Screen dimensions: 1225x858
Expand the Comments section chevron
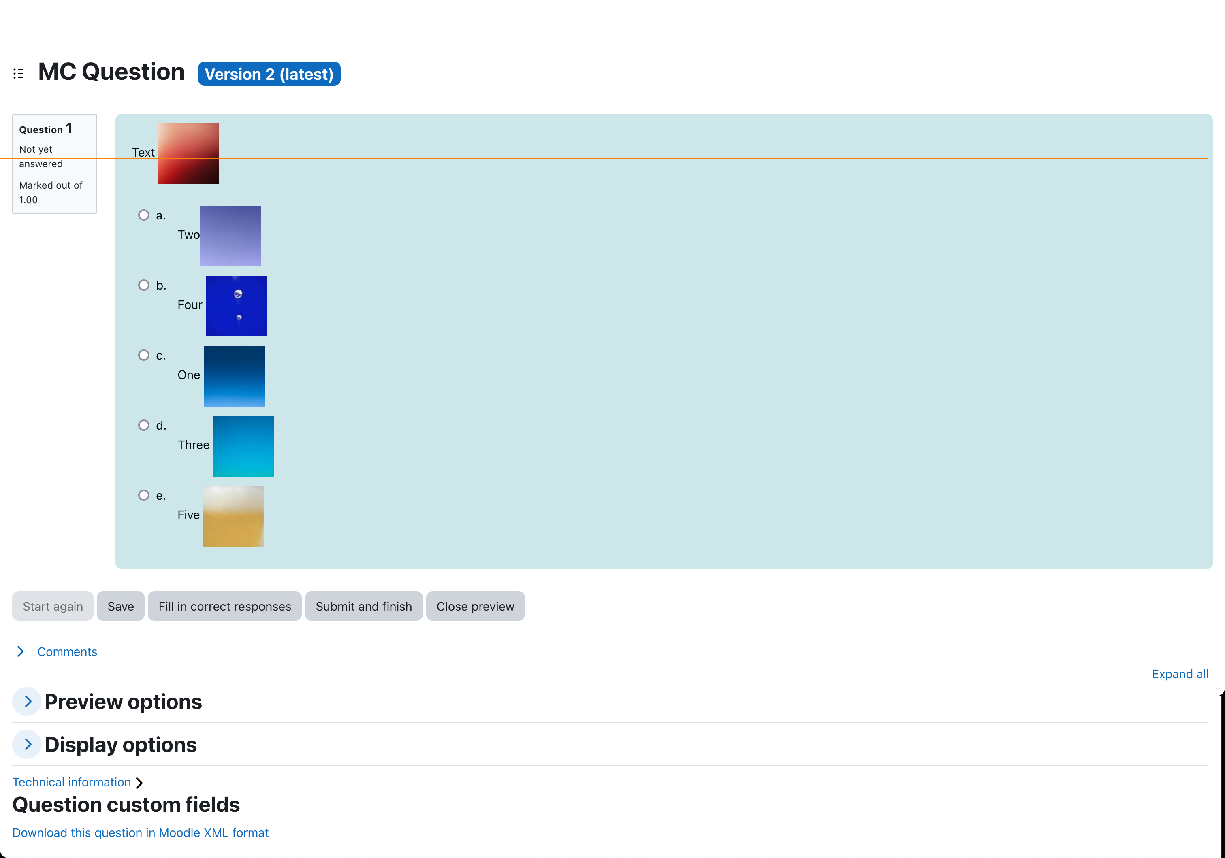pyautogui.click(x=20, y=651)
